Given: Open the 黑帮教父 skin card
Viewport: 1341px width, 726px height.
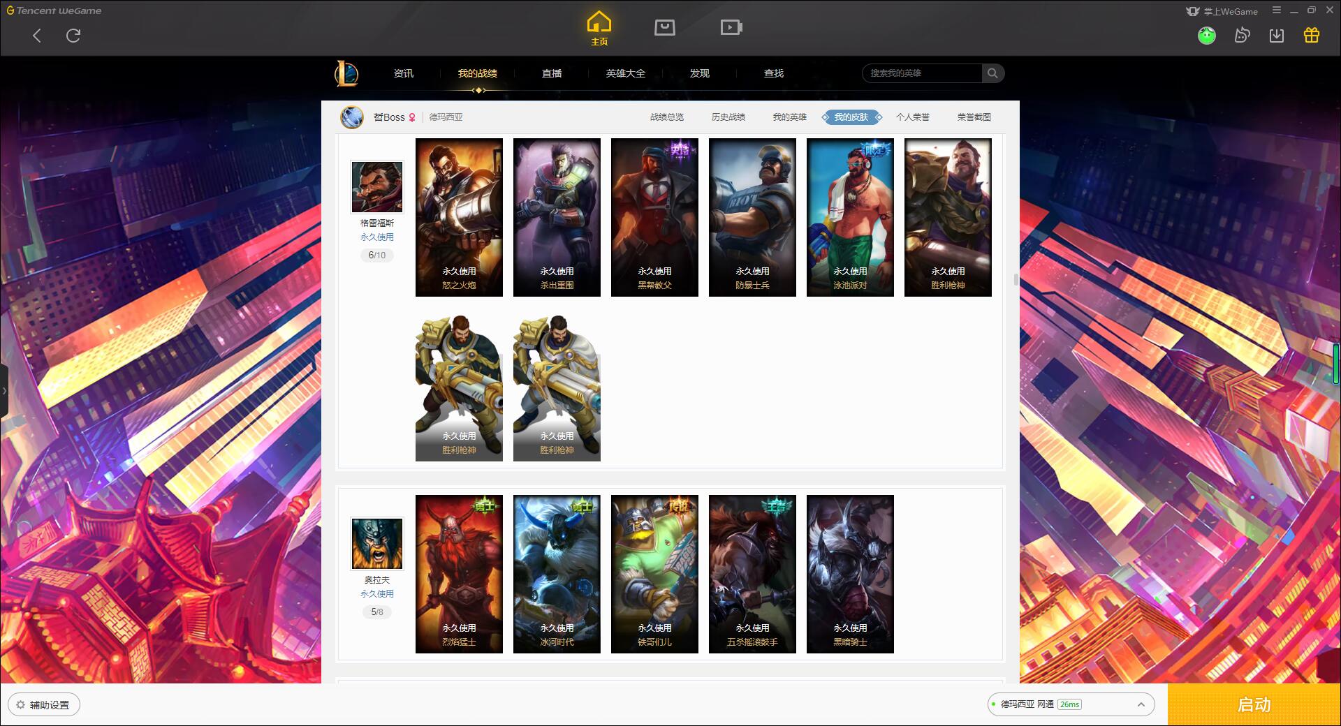Looking at the screenshot, I should (654, 217).
